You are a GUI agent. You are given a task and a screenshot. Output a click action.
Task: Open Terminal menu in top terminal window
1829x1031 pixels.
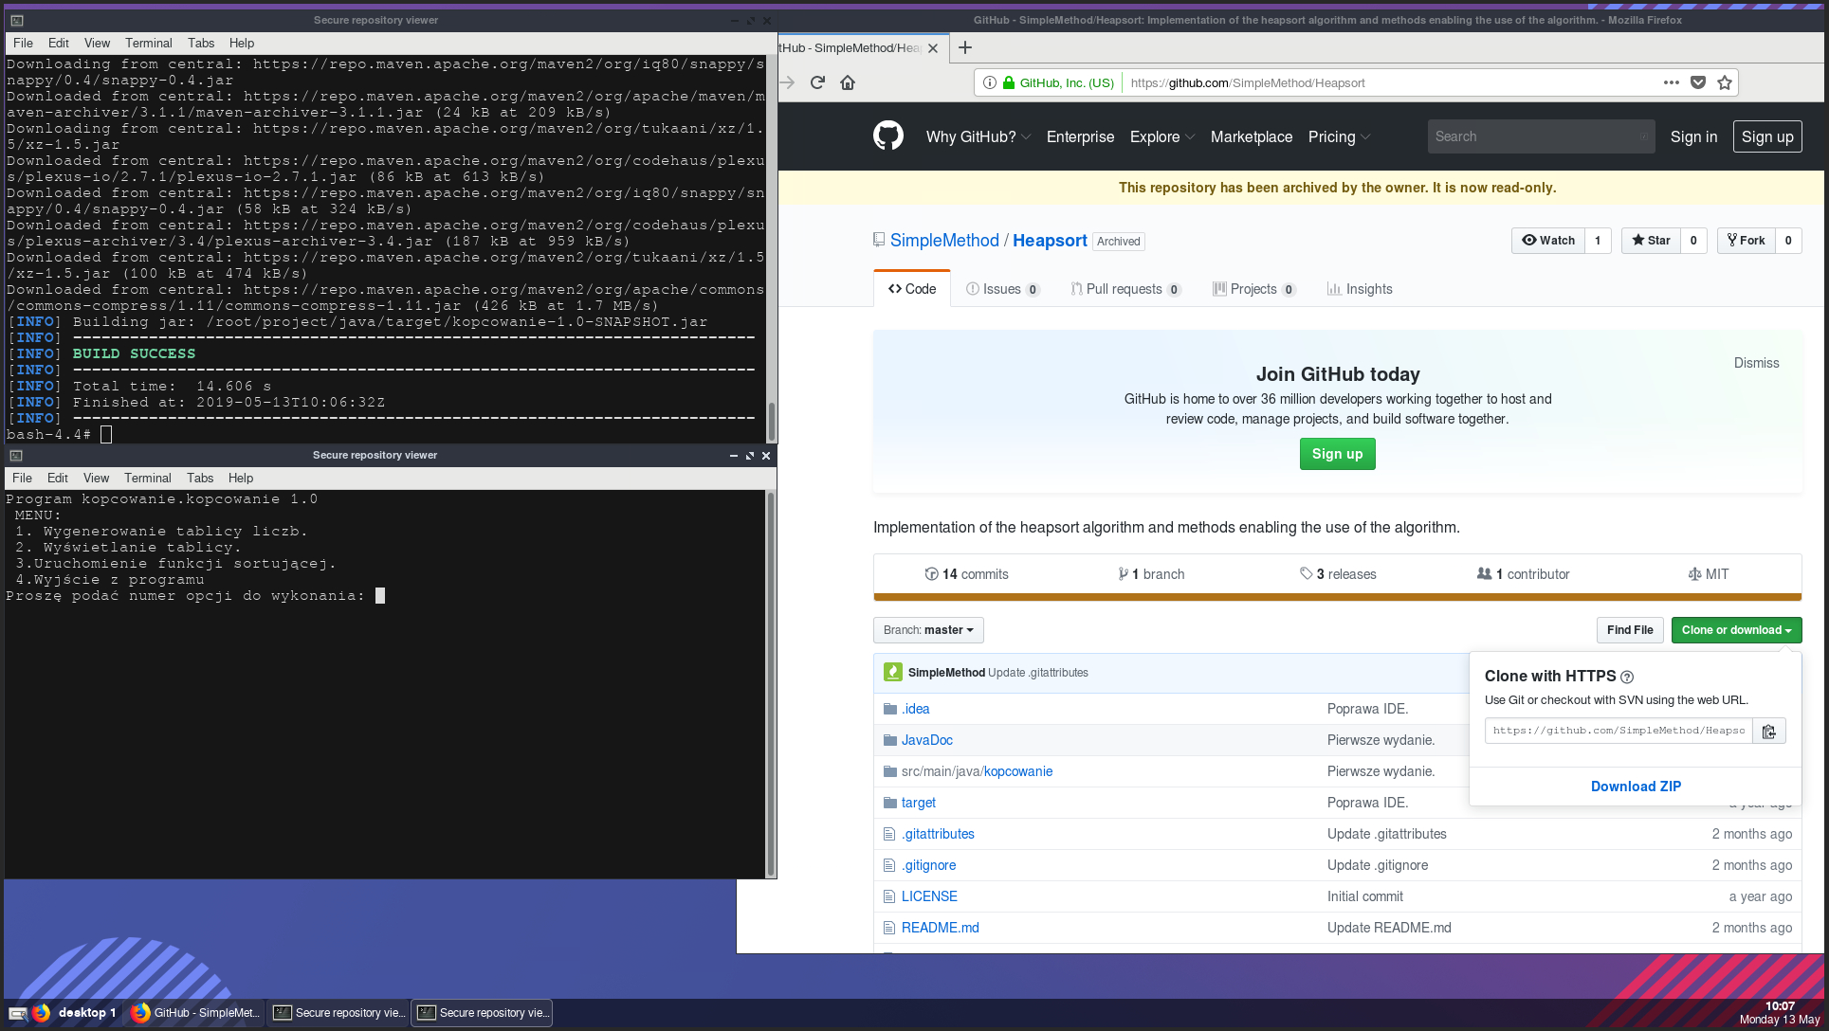click(x=148, y=43)
